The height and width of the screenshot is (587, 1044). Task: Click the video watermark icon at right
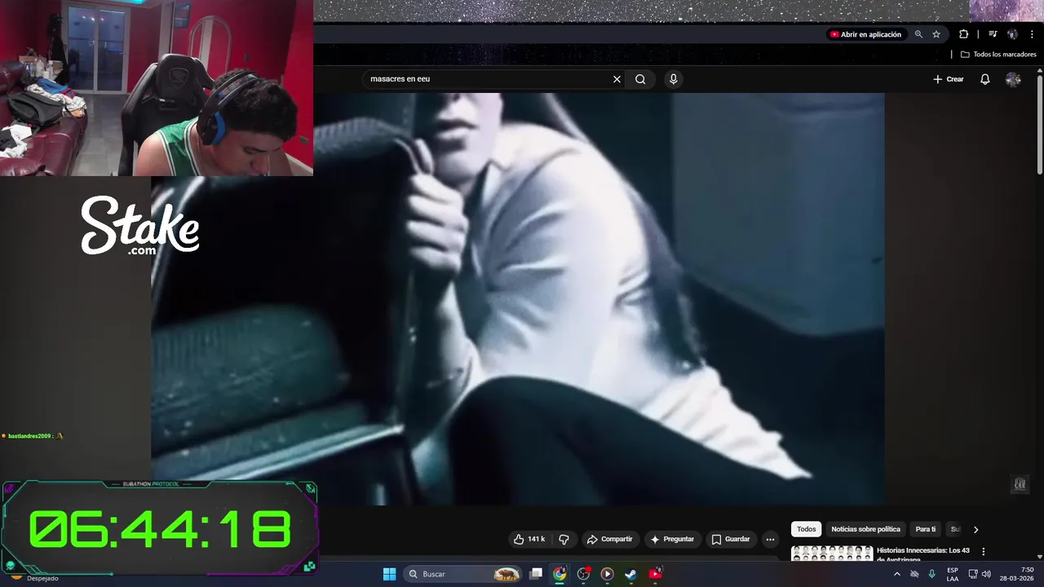(x=1020, y=484)
